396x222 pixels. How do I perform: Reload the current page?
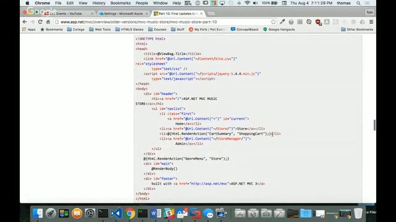[40, 22]
